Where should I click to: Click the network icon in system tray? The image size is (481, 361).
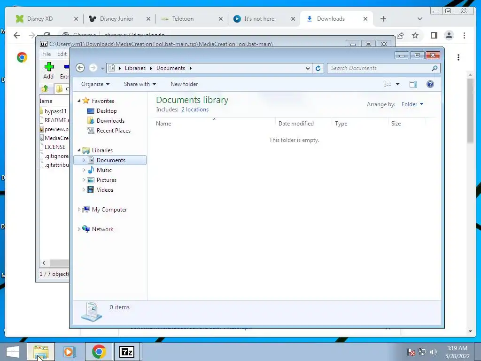[422, 352]
